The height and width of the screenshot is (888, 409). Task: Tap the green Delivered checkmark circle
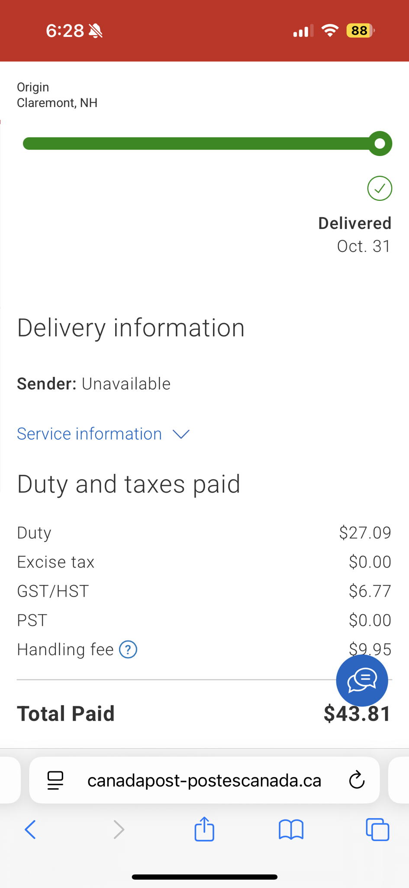[x=380, y=189]
